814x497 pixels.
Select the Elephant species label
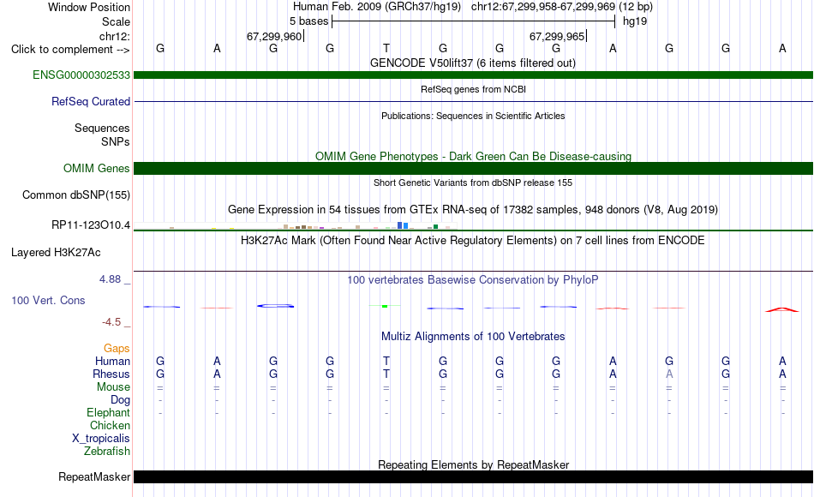click(108, 412)
